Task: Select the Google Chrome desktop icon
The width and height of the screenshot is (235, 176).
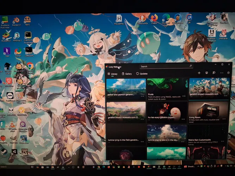Action: pyautogui.click(x=30, y=68)
